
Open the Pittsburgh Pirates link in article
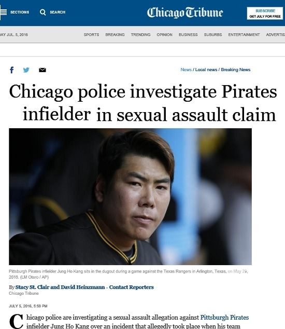pos(224,317)
